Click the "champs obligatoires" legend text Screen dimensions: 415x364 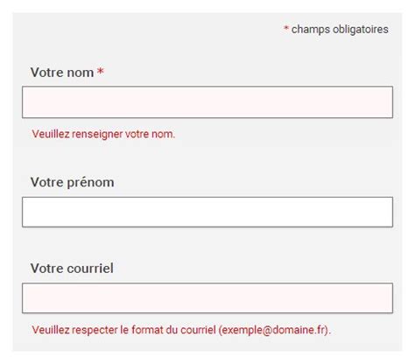tap(340, 30)
